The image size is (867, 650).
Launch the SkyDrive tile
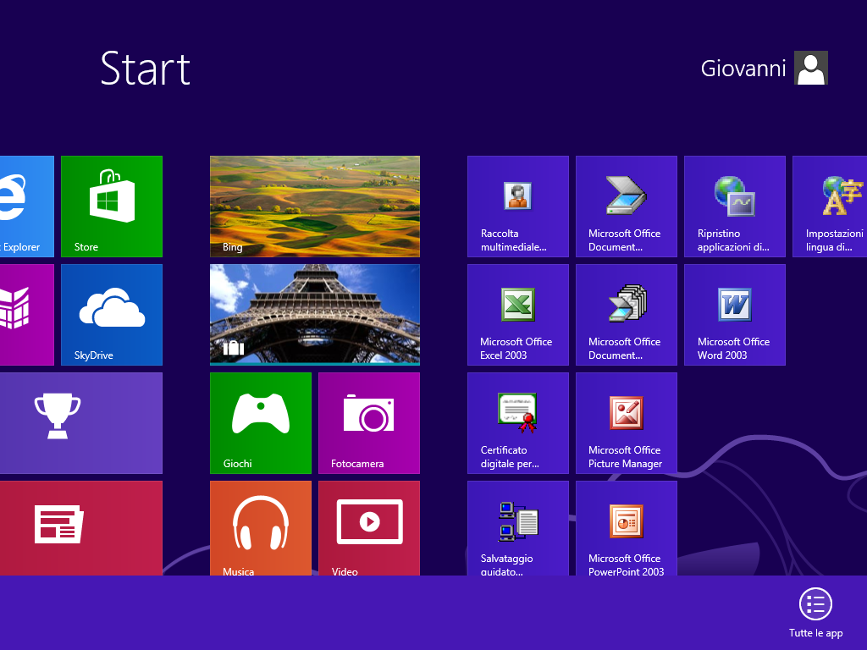(112, 315)
